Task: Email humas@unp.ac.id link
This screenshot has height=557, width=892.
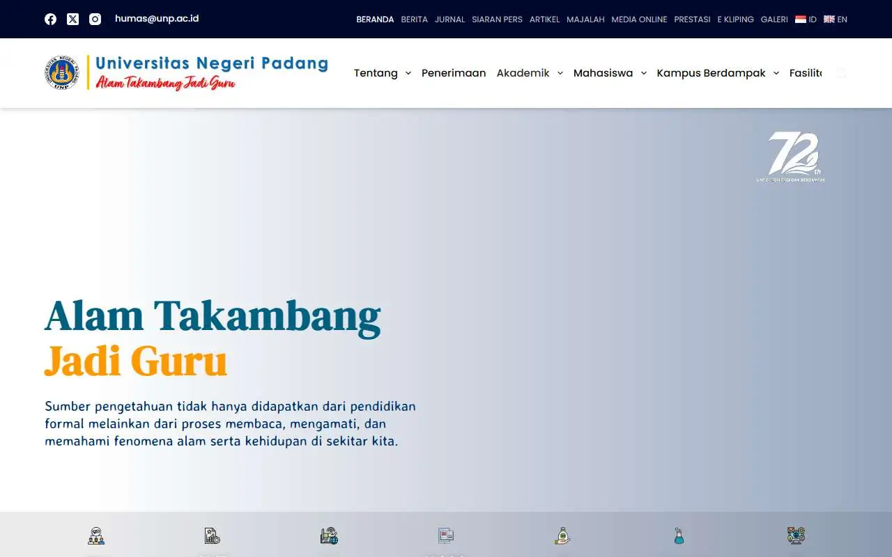Action: [157, 19]
